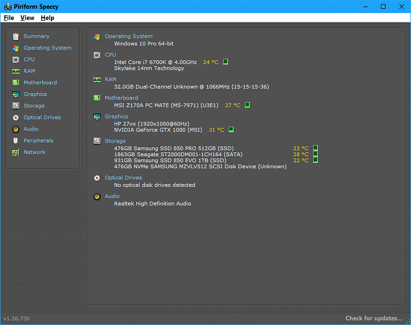The height and width of the screenshot is (325, 411).
Task: Select Network in the sidebar
Action: (x=35, y=152)
